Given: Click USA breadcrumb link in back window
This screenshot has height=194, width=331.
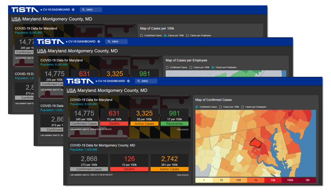Looking at the screenshot, I should click(x=16, y=19).
